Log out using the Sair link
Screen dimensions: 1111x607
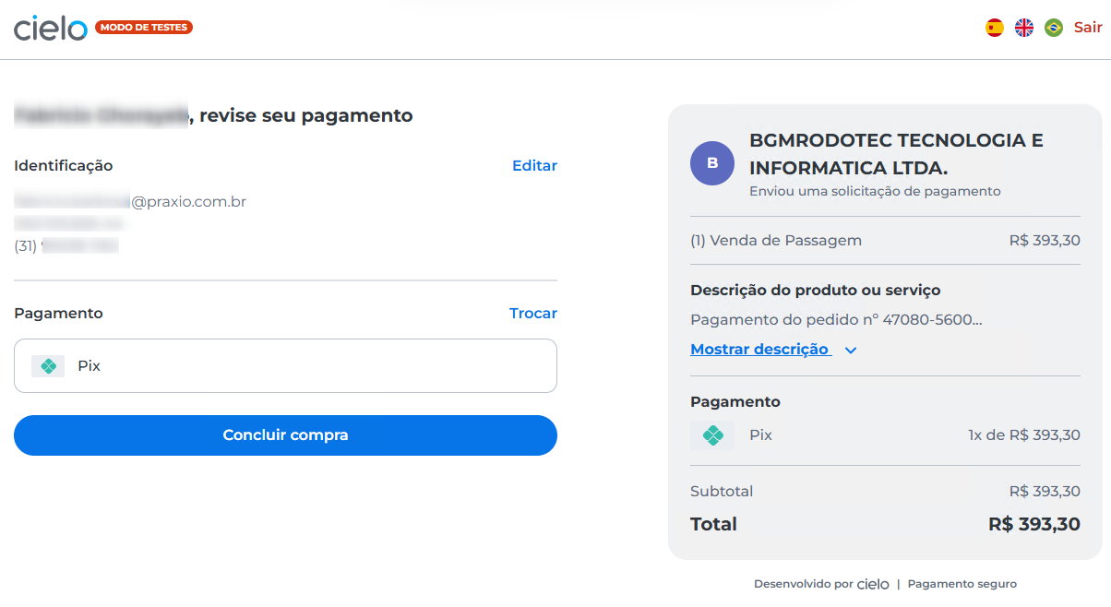pos(1088,28)
